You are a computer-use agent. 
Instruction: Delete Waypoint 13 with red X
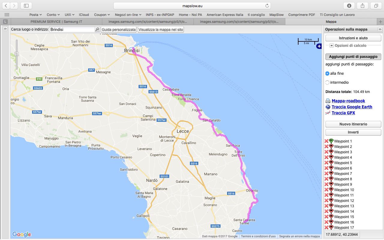pyautogui.click(x=327, y=206)
